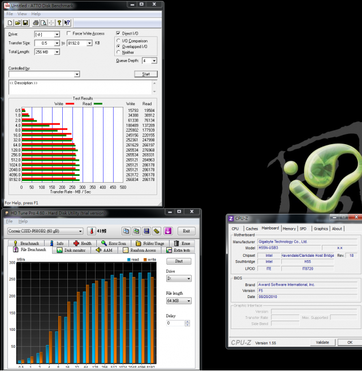Open the File menu in ATTO
362x371 pixels.
[x=10, y=14]
